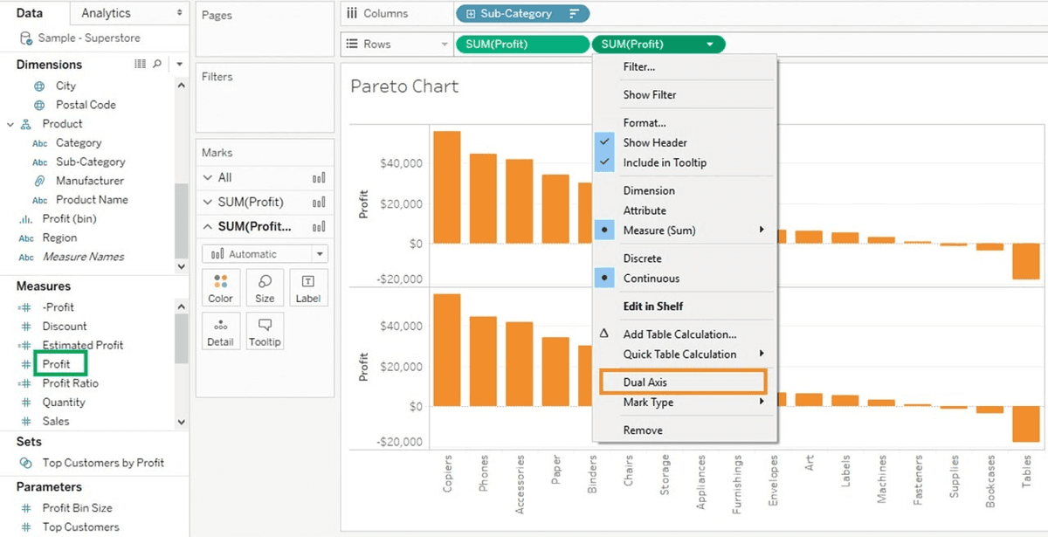Click the Profit measure field
The height and width of the screenshot is (537, 1048).
click(x=57, y=364)
